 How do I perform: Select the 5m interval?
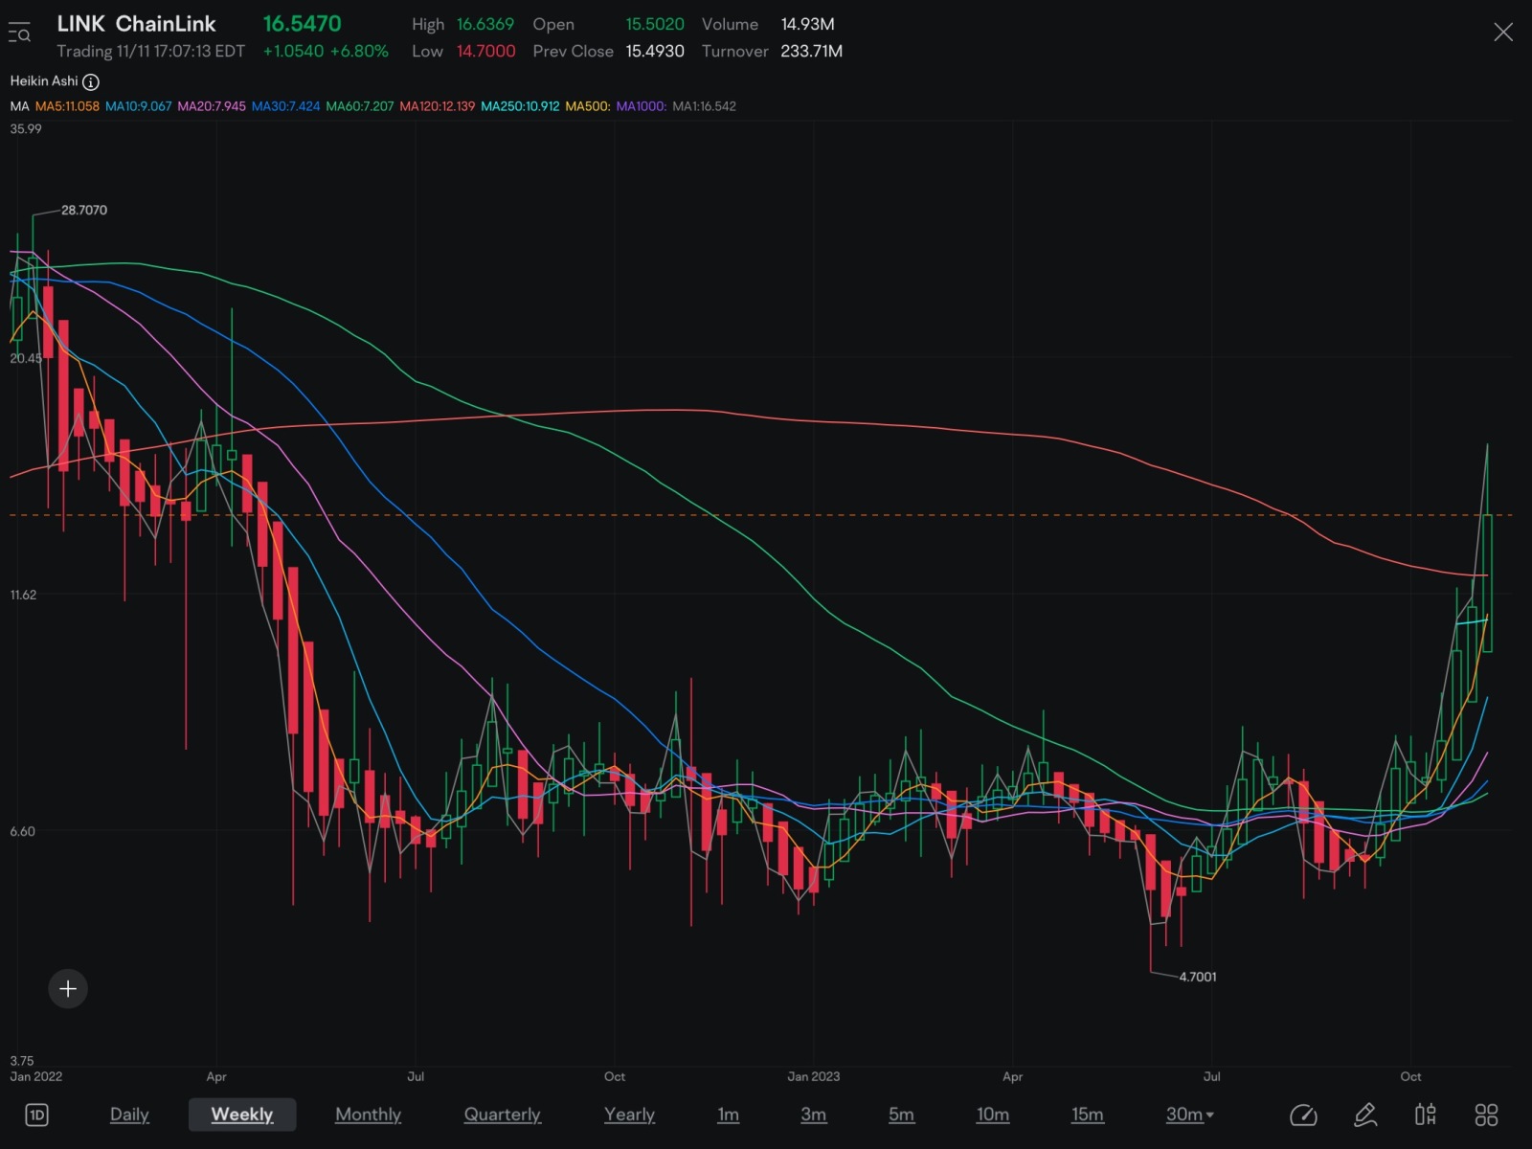pyautogui.click(x=901, y=1115)
